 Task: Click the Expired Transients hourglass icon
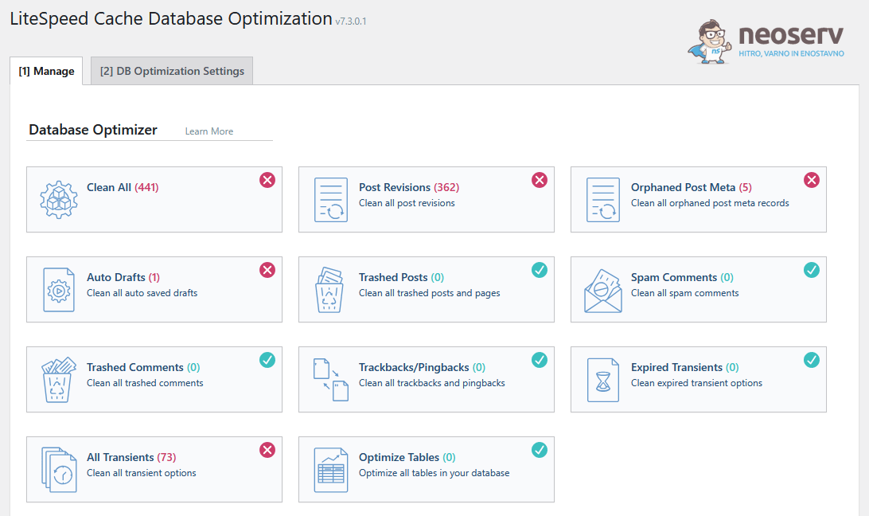[603, 380]
